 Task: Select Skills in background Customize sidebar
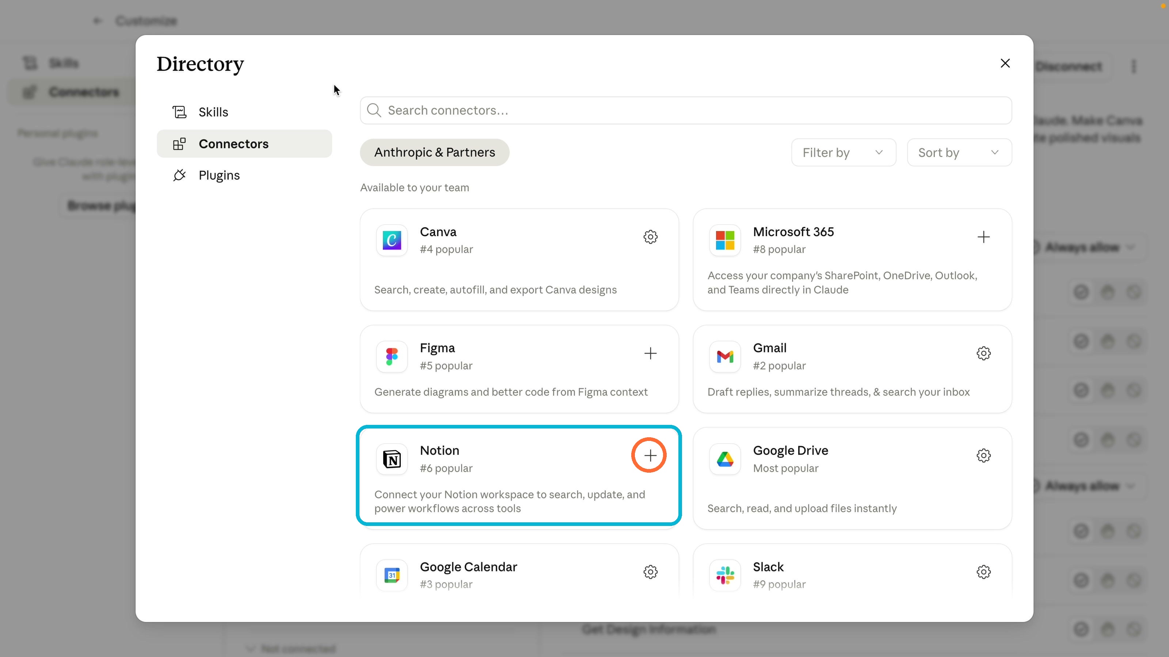pos(64,63)
